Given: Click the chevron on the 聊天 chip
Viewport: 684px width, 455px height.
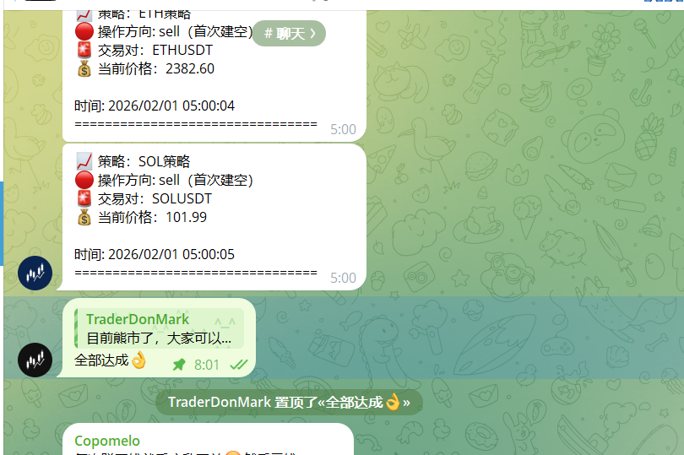Looking at the screenshot, I should [x=312, y=33].
